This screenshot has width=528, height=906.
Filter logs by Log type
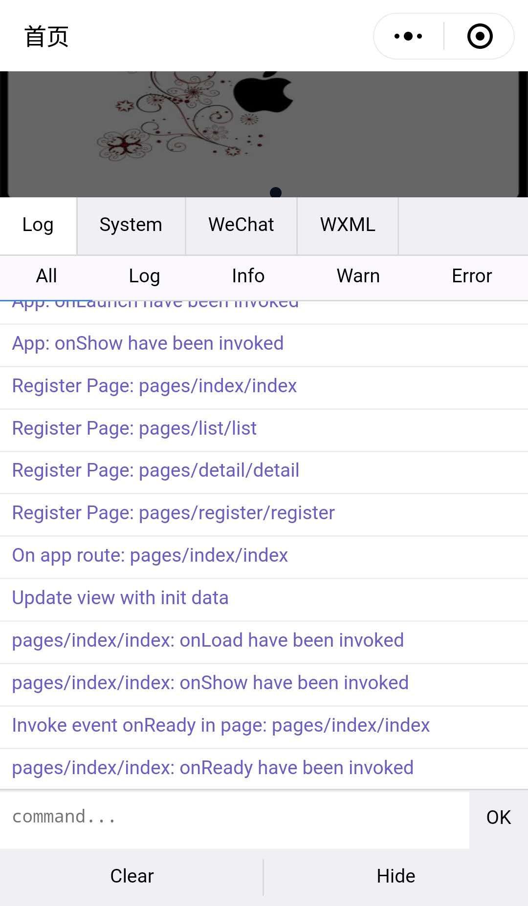[144, 276]
